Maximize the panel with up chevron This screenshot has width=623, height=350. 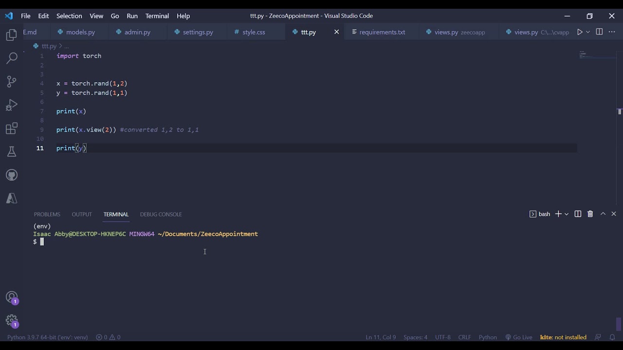pos(603,214)
